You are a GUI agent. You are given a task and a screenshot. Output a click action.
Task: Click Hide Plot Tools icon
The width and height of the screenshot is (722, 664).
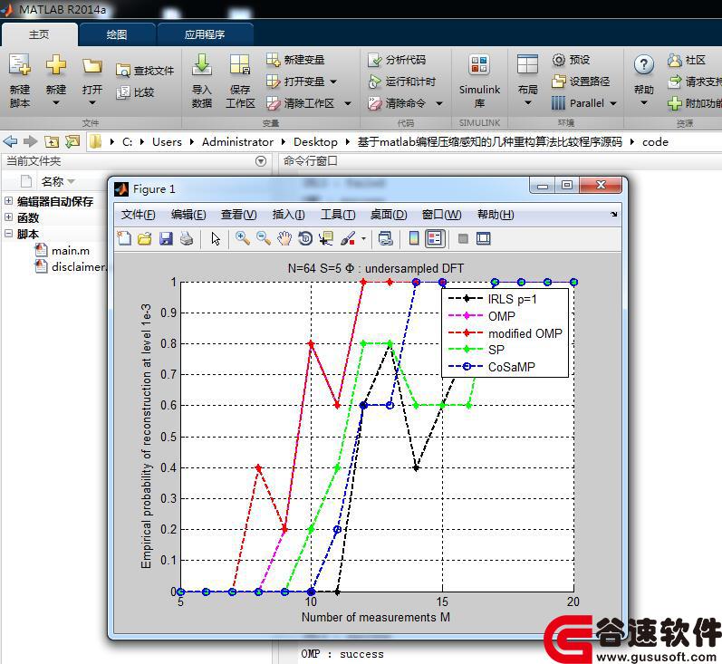point(463,238)
